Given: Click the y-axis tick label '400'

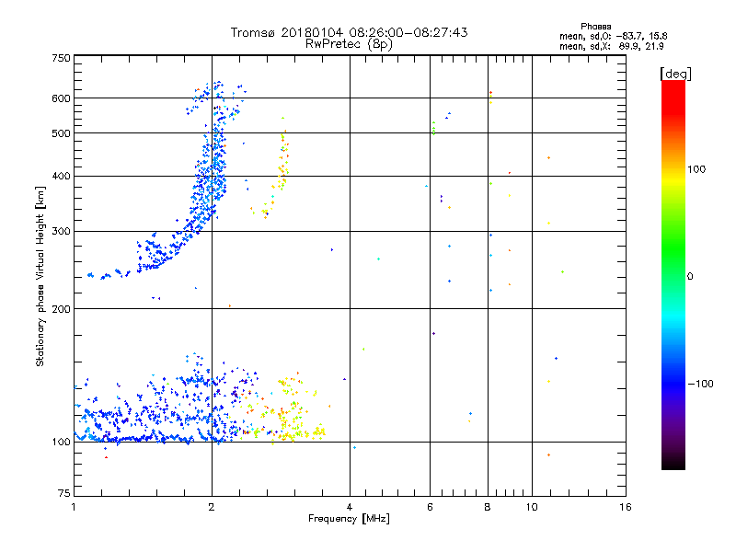Looking at the screenshot, I should pyautogui.click(x=61, y=177).
